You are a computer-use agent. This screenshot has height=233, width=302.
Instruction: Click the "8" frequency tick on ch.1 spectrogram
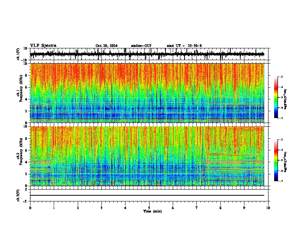pyautogui.click(x=27, y=75)
